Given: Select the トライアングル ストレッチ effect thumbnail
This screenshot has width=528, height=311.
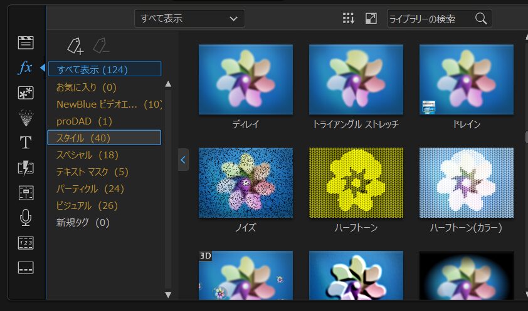Looking at the screenshot, I should click(356, 79).
